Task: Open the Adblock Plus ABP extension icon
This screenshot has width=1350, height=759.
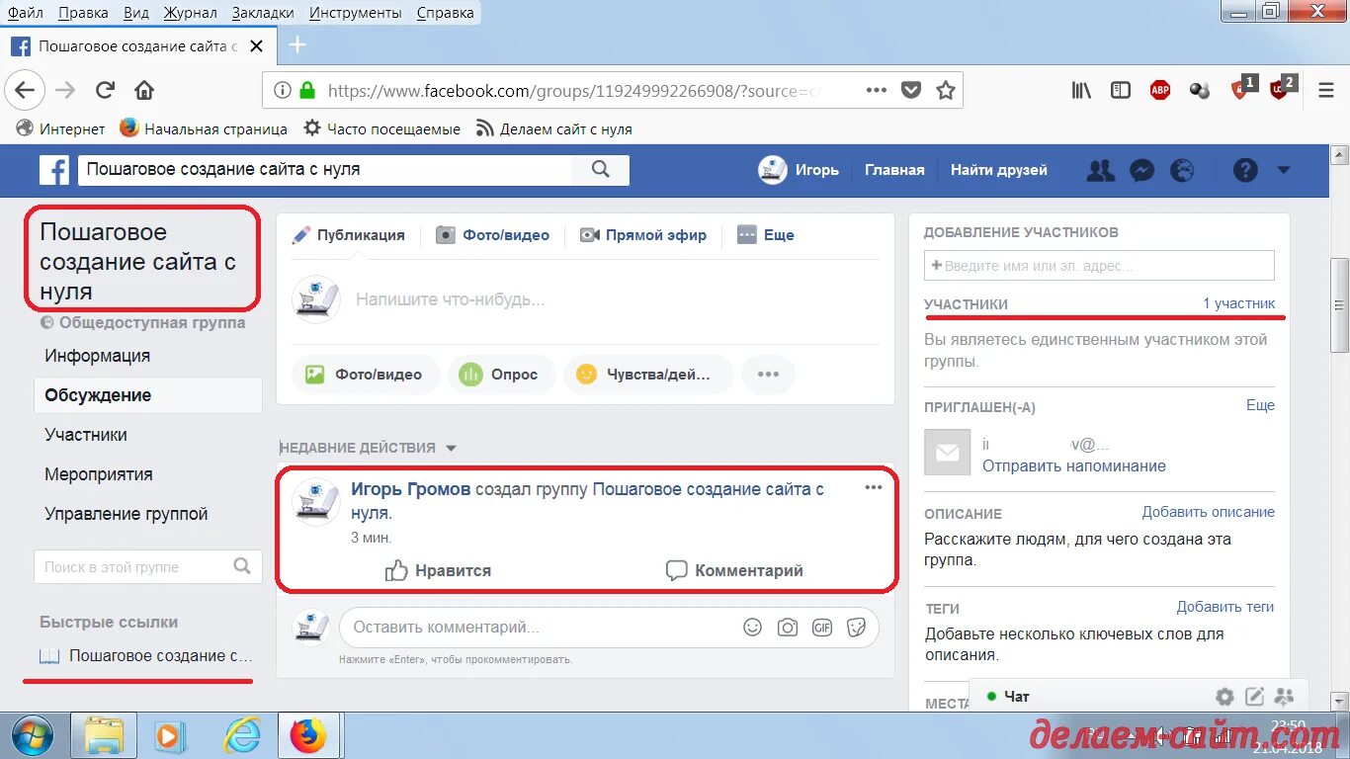Action: point(1160,91)
